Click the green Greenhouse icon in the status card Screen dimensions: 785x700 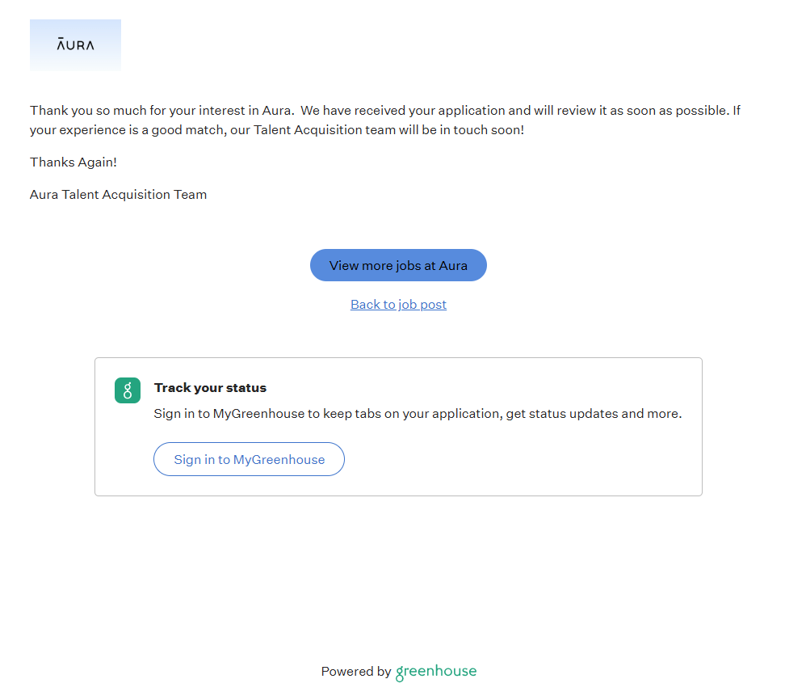pyautogui.click(x=128, y=390)
